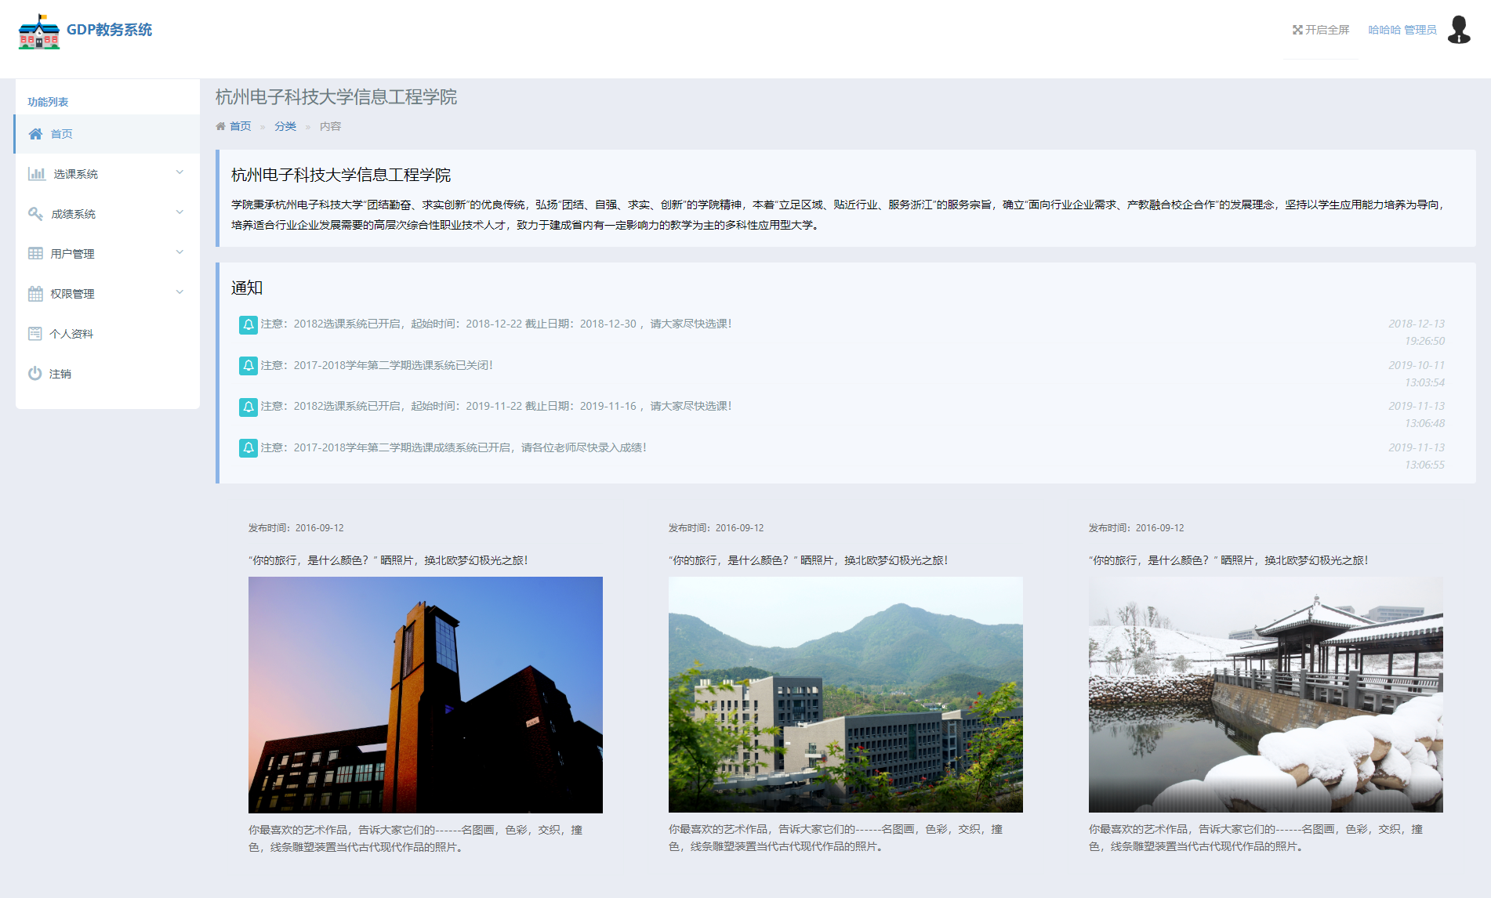1491x898 pixels.
Task: Click first card title above tower photo
Action: (388, 560)
